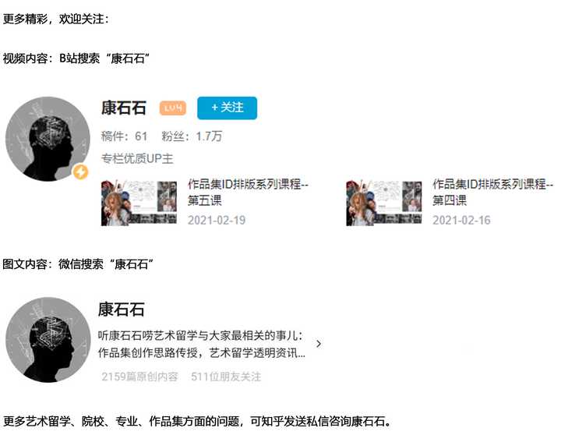Click the 粉丝: 1.7万 followers count
This screenshot has width=561, height=442.
(x=192, y=136)
